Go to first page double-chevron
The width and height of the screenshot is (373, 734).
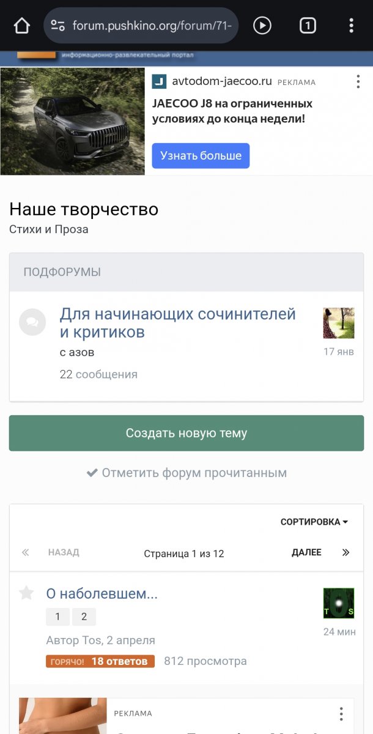(x=26, y=552)
